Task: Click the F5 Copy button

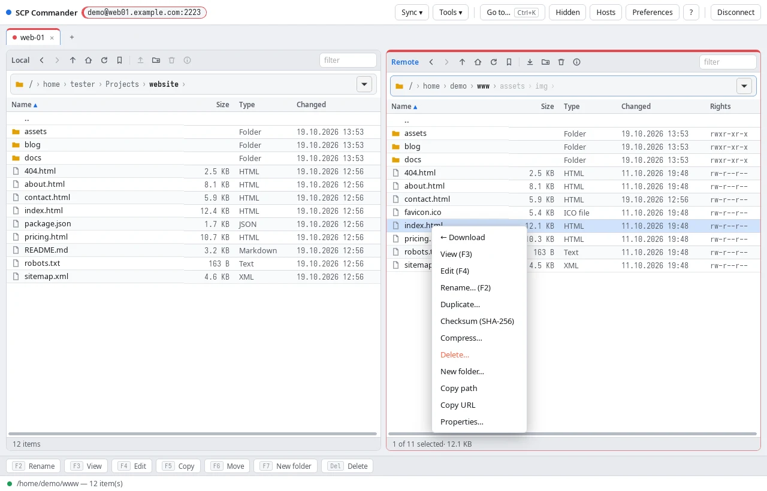Action: coord(179,466)
